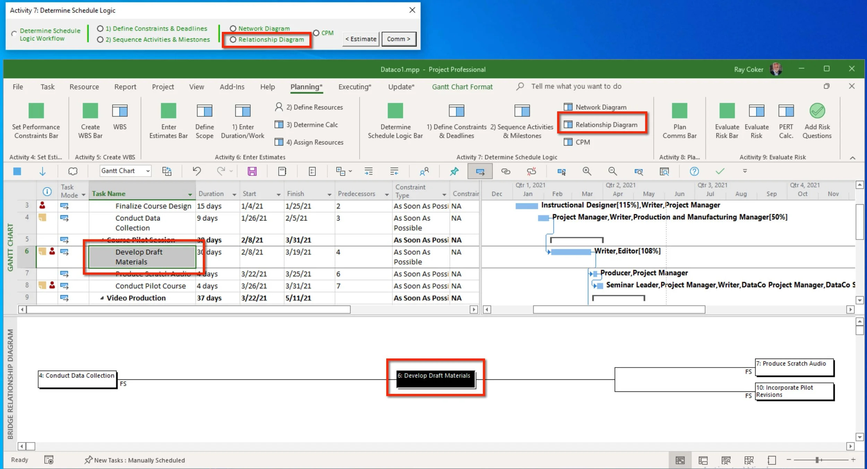The image size is (867, 469).
Task: Click the Zoom In magnifier icon
Action: tap(587, 171)
